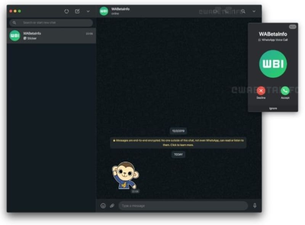Image resolution: width=305 pixels, height=225 pixels.
Task: Accept the incoming WhatsApp voice call
Action: tap(285, 91)
